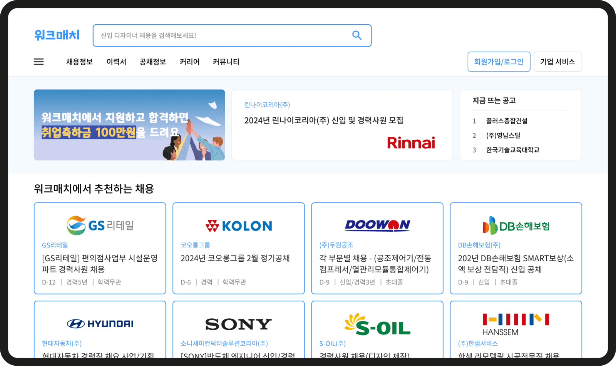Click the 소니세미컨덕터솔루션코리아(주) company link
Screen dimensions: 616x366
click(224, 343)
